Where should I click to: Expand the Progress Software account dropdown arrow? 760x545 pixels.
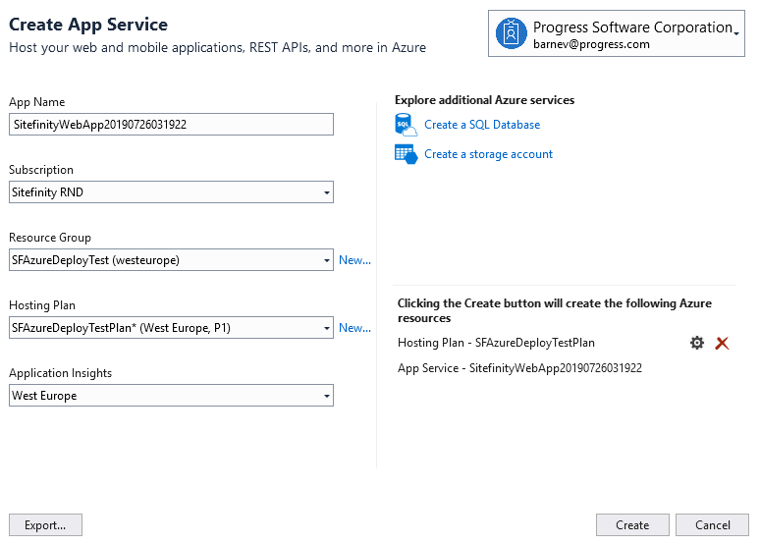click(x=736, y=33)
